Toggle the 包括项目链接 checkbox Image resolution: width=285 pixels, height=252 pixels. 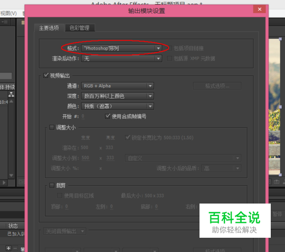(x=169, y=48)
